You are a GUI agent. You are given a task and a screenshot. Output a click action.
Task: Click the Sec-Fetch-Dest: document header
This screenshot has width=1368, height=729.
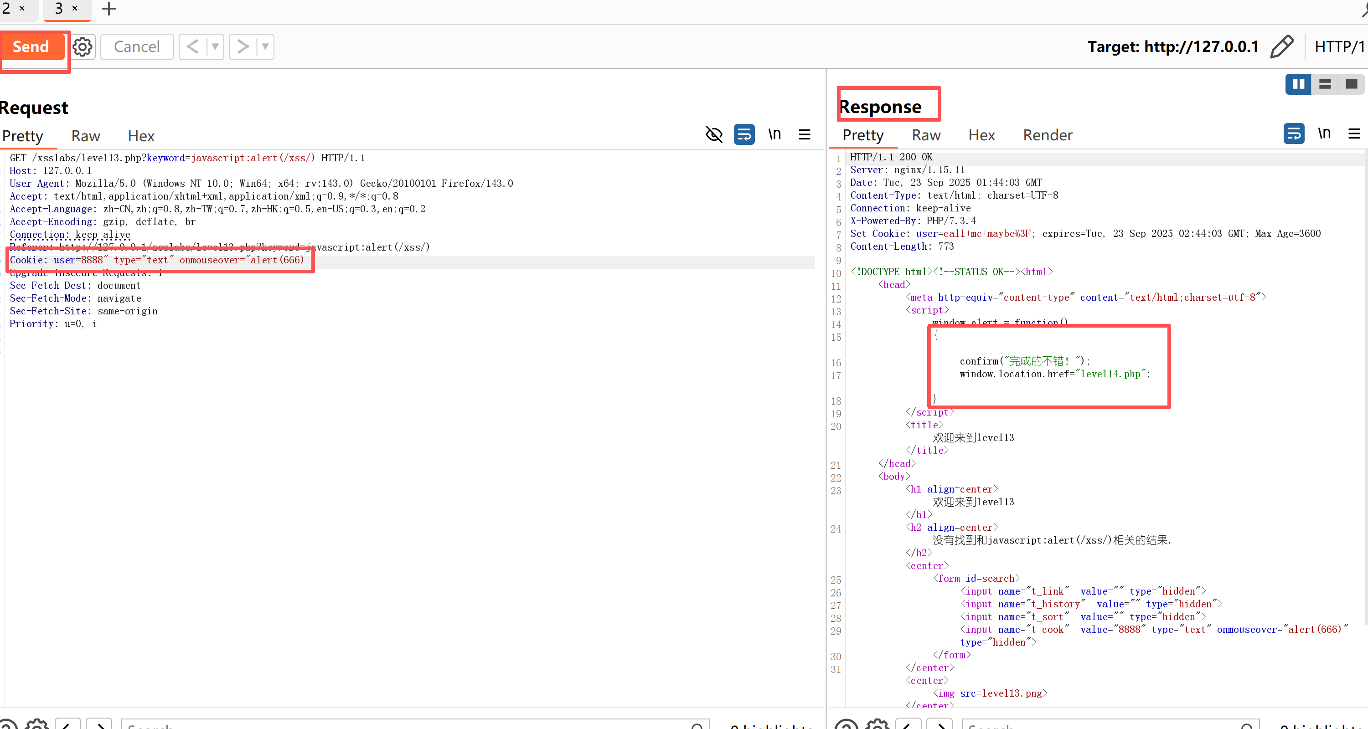(x=75, y=285)
